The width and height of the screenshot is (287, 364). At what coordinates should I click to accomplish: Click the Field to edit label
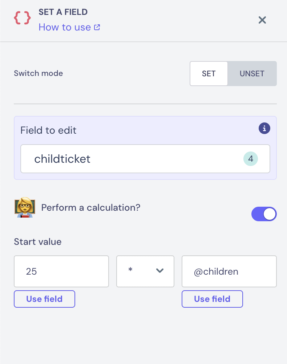(48, 130)
